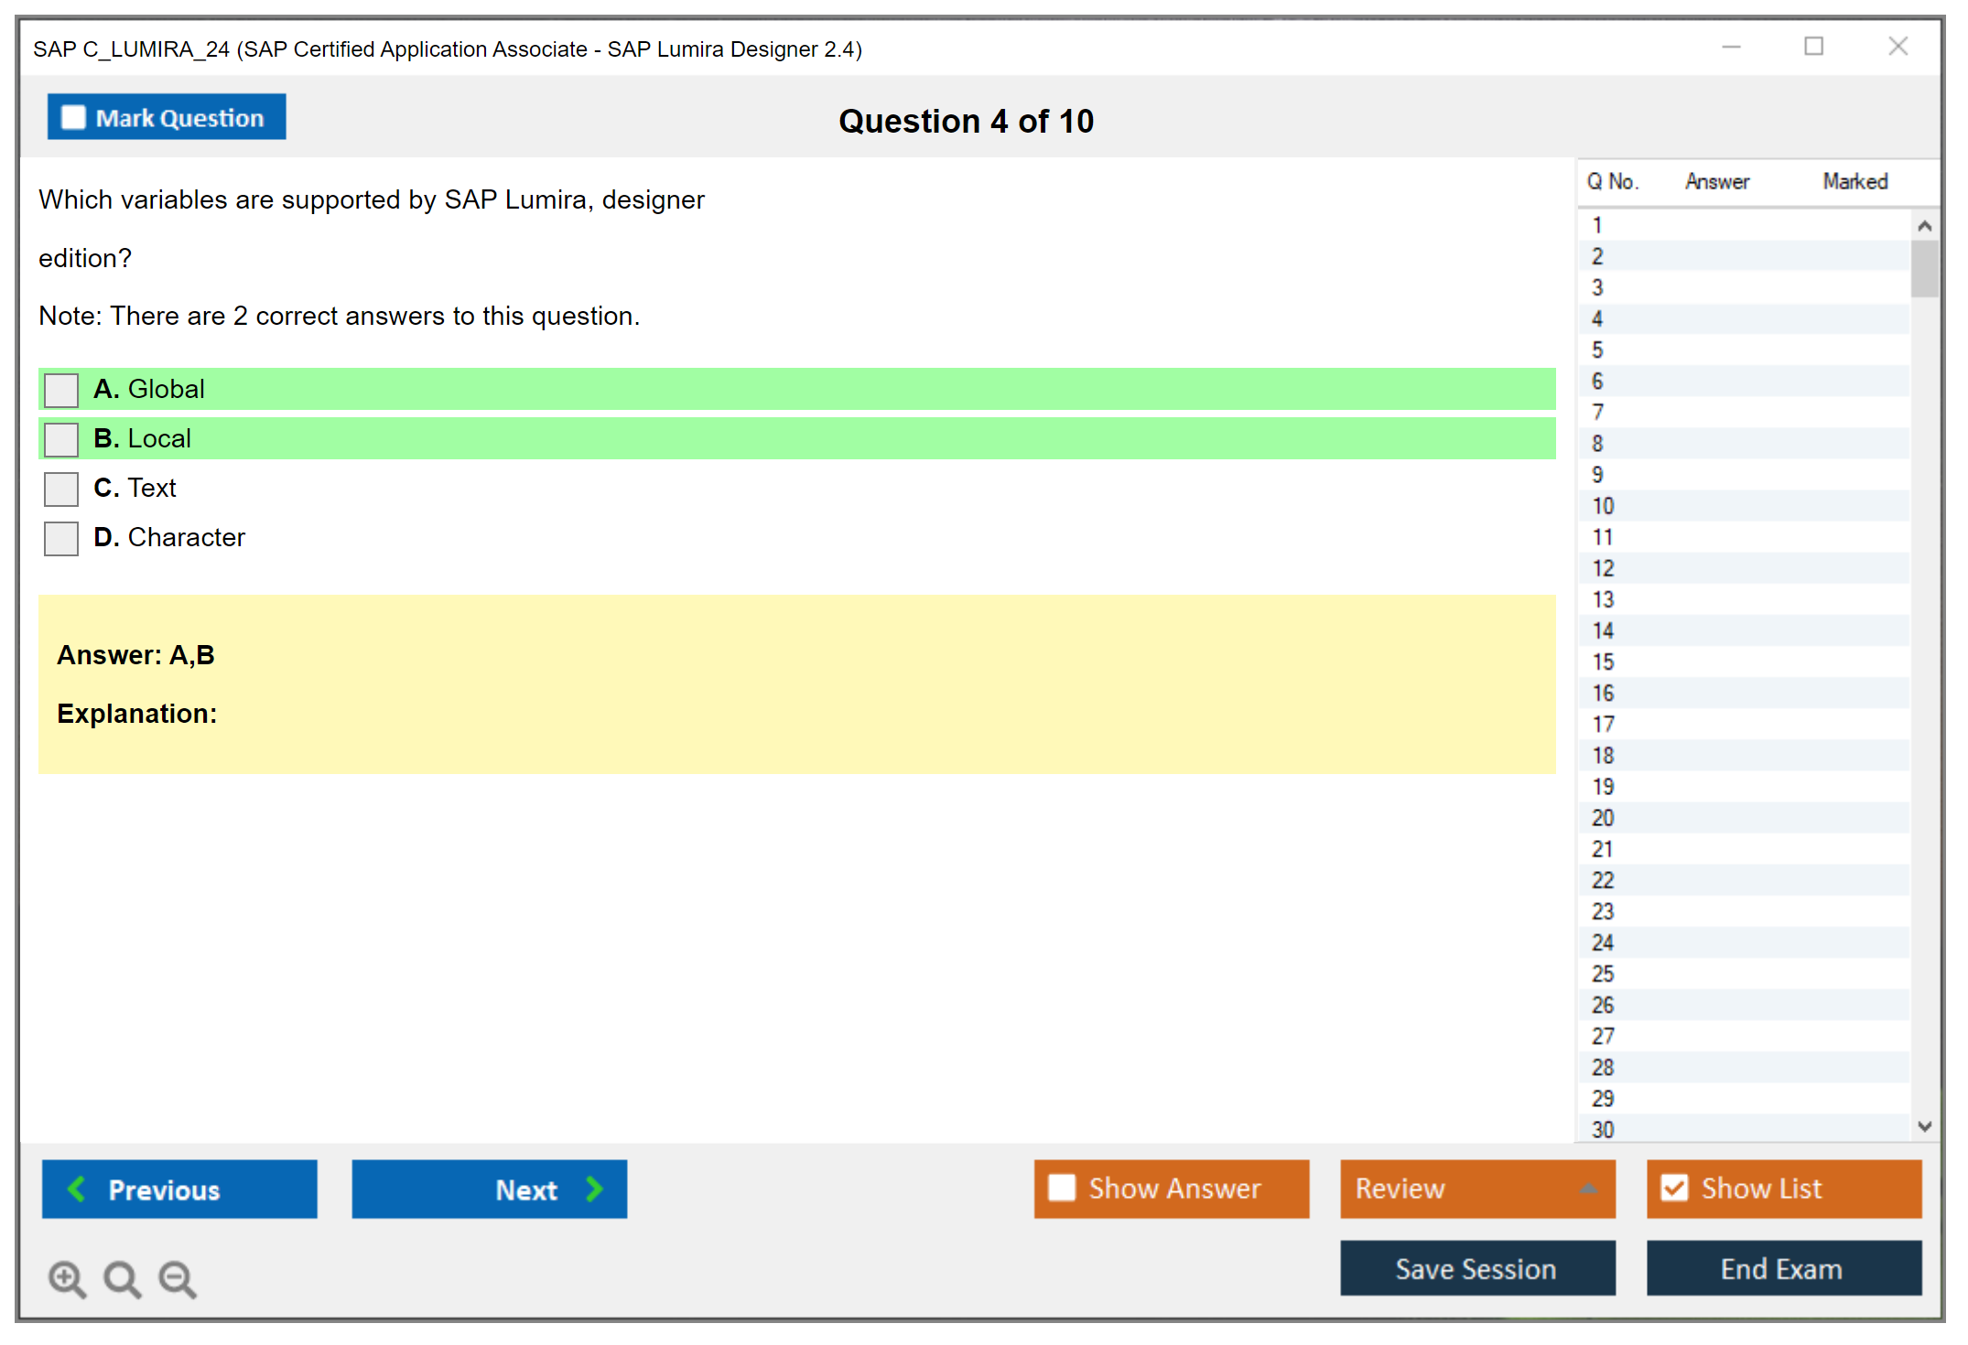This screenshot has width=1968, height=1345.
Task: Check option A Global checkbox
Action: point(61,390)
